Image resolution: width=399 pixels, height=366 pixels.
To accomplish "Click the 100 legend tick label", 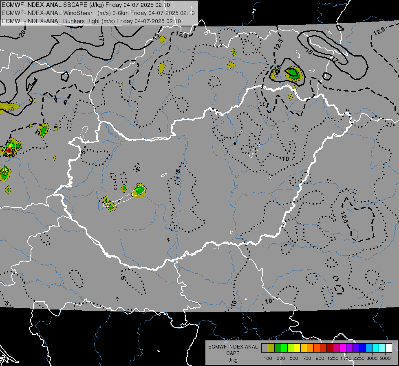I will (x=268, y=358).
